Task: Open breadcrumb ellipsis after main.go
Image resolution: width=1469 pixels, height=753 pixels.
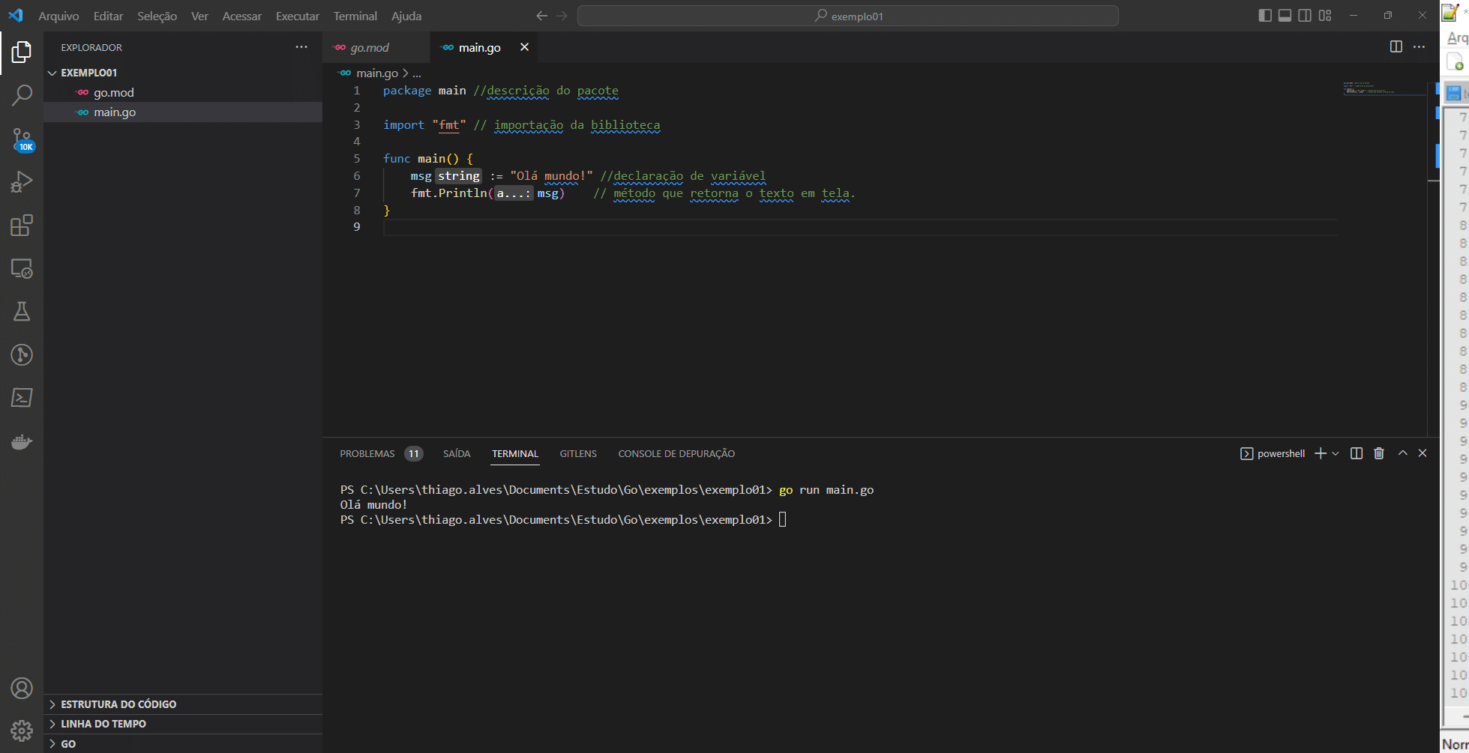Action: [x=417, y=73]
